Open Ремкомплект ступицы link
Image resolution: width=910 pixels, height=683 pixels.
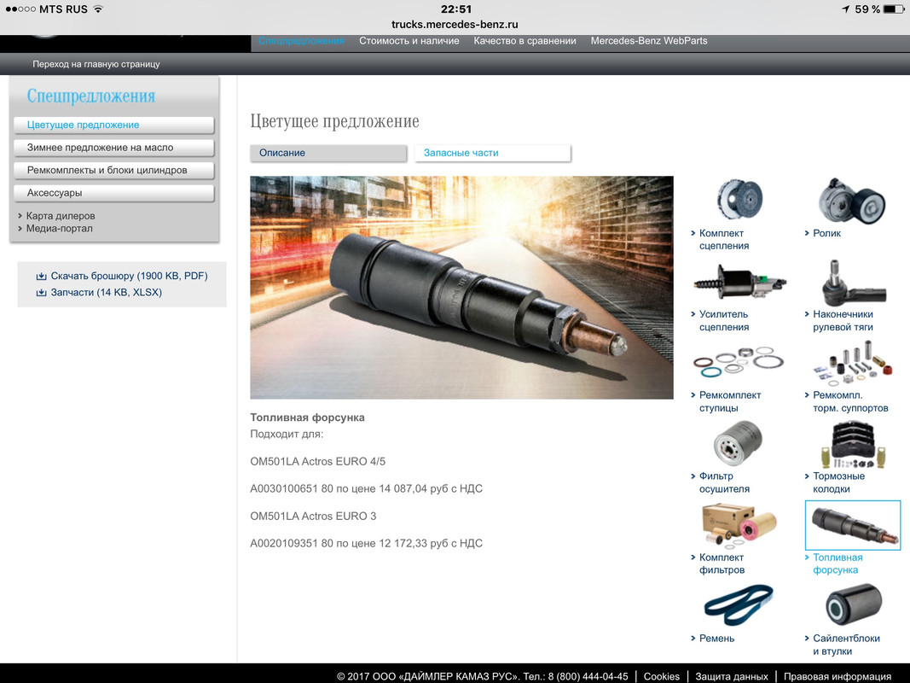(x=729, y=401)
